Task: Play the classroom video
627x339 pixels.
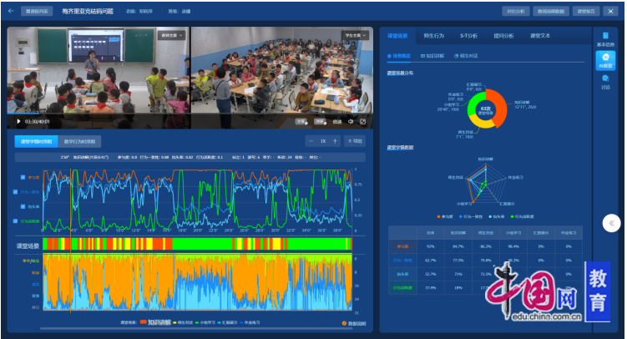Action: tap(19, 120)
